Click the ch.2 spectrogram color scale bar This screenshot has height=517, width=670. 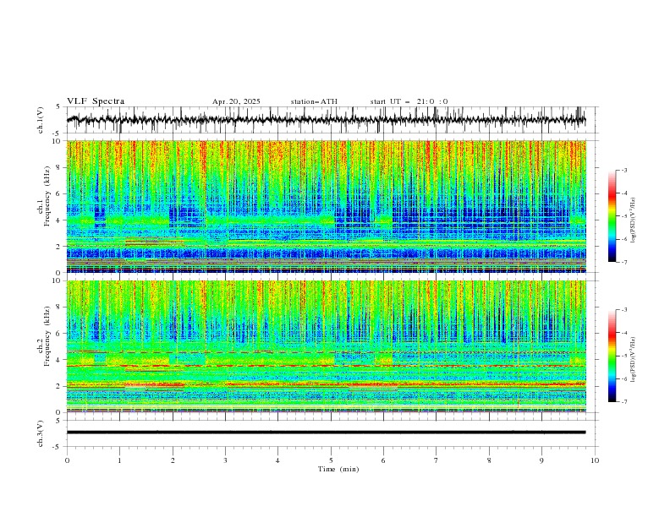[x=612, y=356]
